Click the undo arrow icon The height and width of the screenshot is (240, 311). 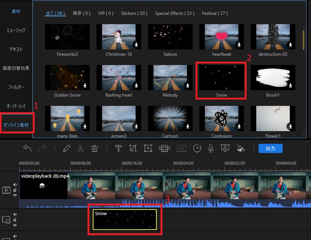click(x=27, y=148)
